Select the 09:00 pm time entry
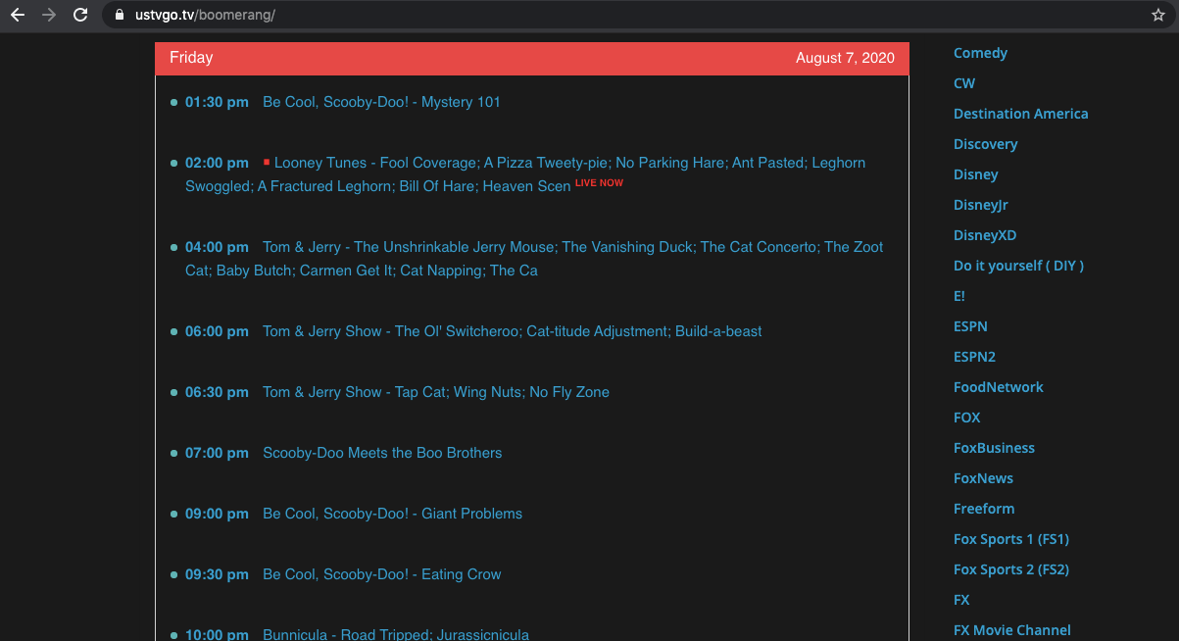Image resolution: width=1179 pixels, height=641 pixels. (x=217, y=514)
